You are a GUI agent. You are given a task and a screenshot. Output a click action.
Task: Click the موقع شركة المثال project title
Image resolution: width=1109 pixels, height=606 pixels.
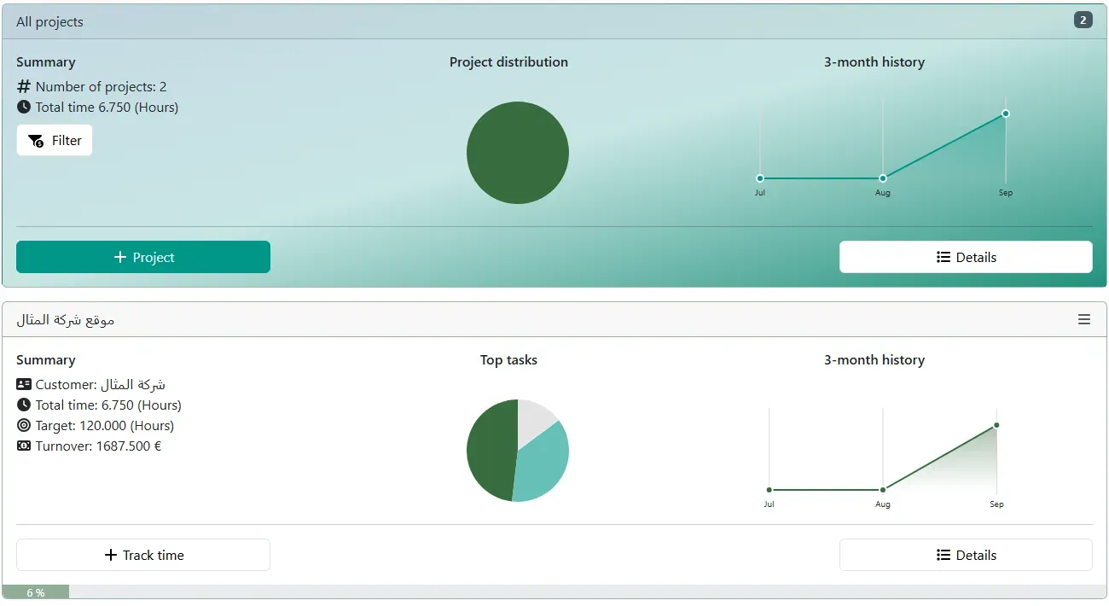[66, 319]
